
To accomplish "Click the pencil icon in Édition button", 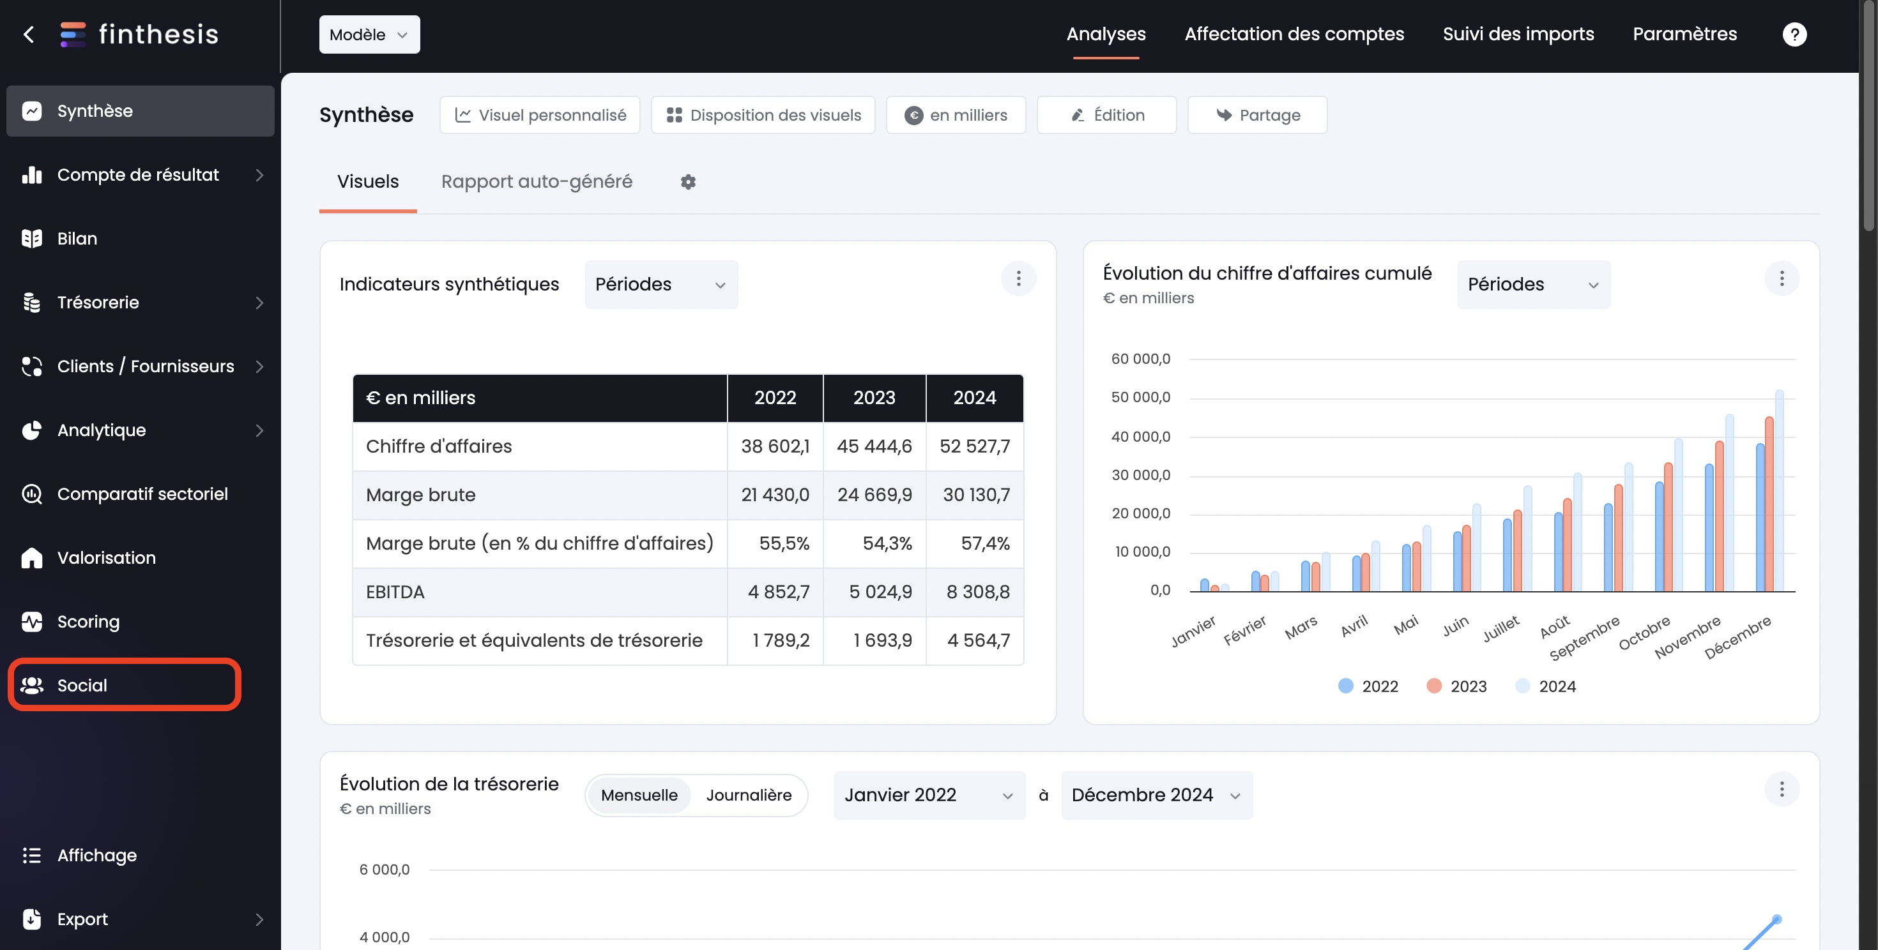I will (1078, 115).
